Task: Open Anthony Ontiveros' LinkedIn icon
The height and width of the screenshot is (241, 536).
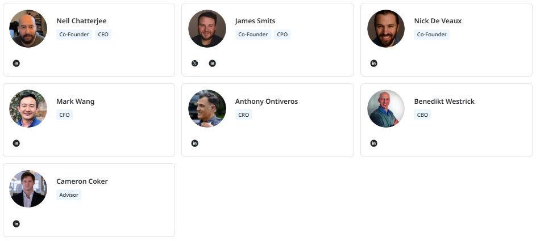Action: click(195, 143)
